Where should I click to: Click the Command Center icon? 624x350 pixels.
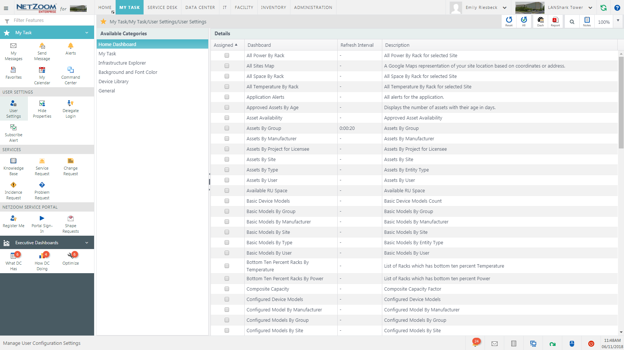70,70
